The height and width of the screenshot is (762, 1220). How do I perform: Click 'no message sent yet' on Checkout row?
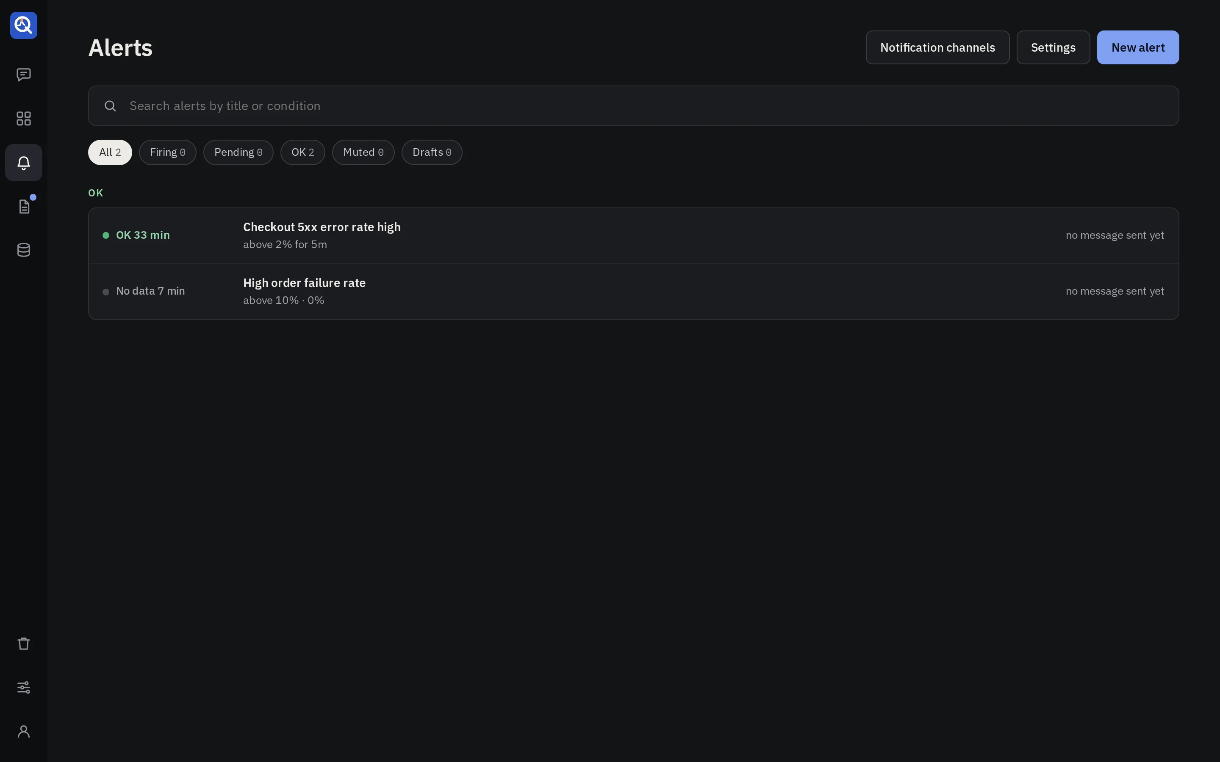(x=1115, y=235)
